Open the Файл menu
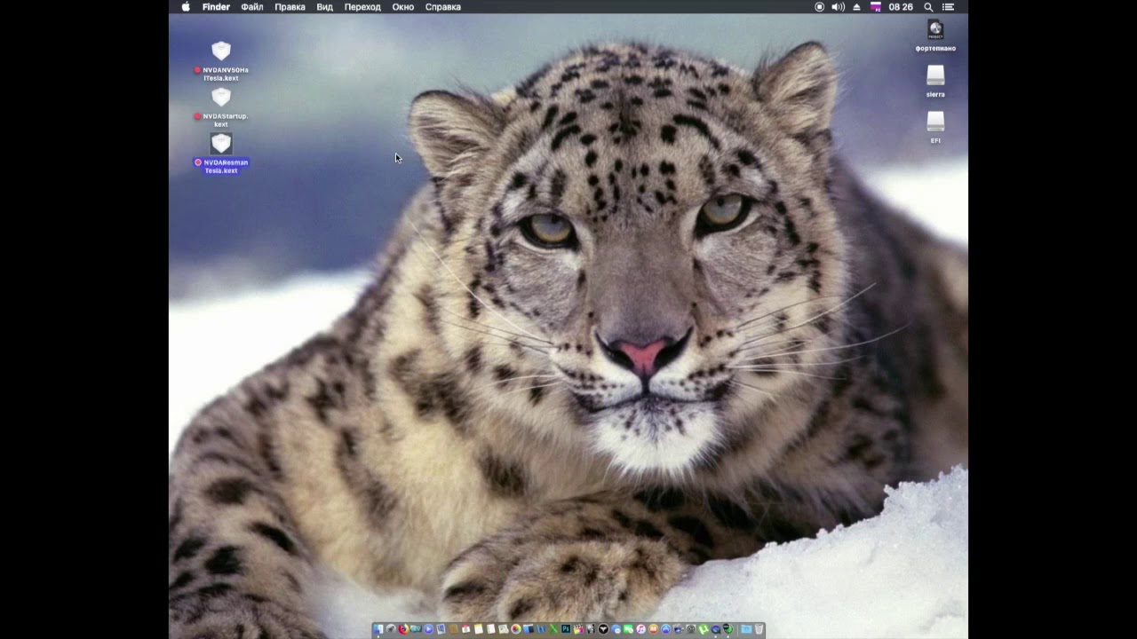The image size is (1137, 639). 252,7
